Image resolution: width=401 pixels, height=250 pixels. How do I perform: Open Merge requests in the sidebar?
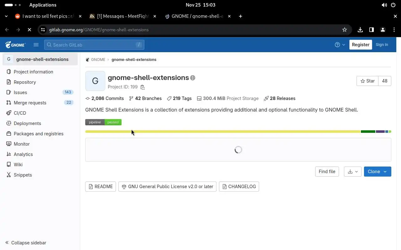(x=40, y=103)
